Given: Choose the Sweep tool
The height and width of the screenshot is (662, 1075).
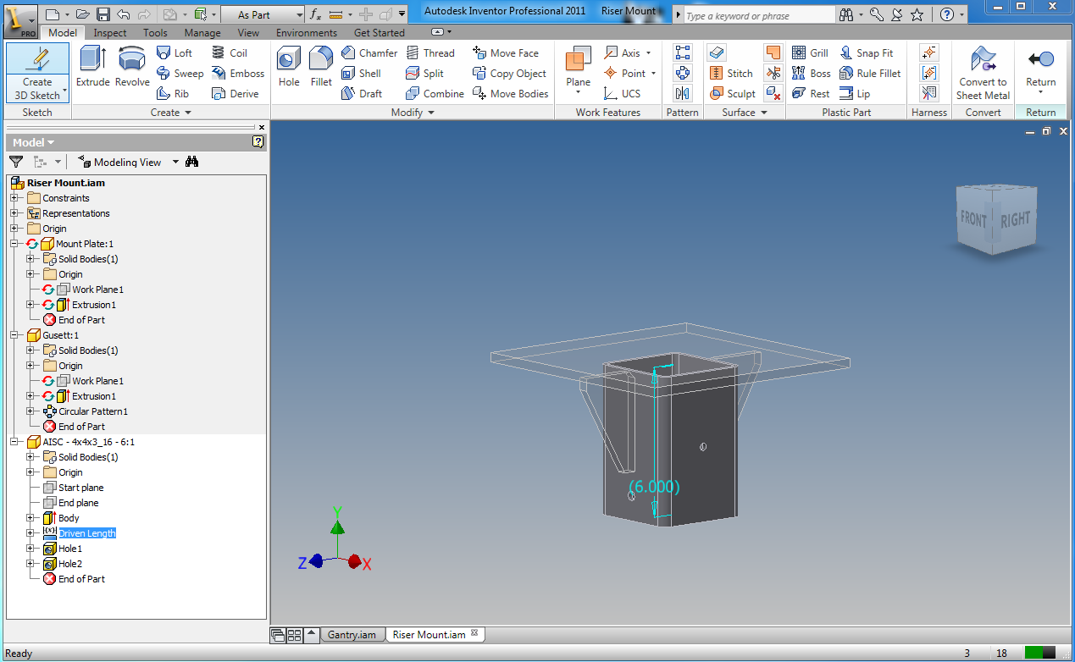Looking at the screenshot, I should [x=180, y=74].
